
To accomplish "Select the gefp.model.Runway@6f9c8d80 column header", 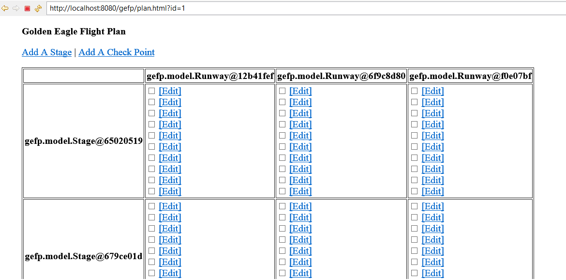I will pos(341,76).
